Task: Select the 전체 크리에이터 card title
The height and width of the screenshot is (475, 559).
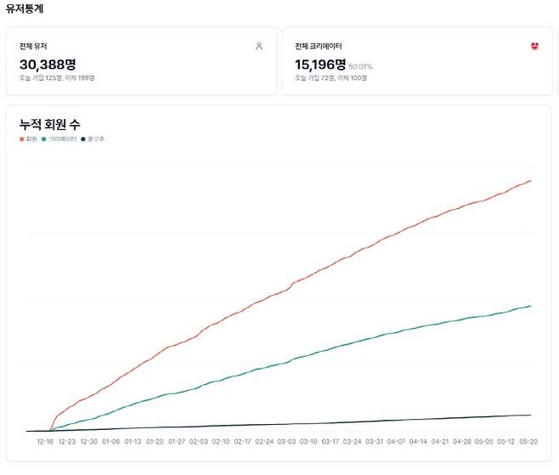Action: click(319, 47)
